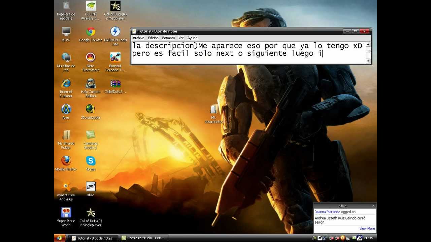431x242 pixels.
Task: Select the Burnout Paradise desktop shortcut
Action: tap(115, 62)
